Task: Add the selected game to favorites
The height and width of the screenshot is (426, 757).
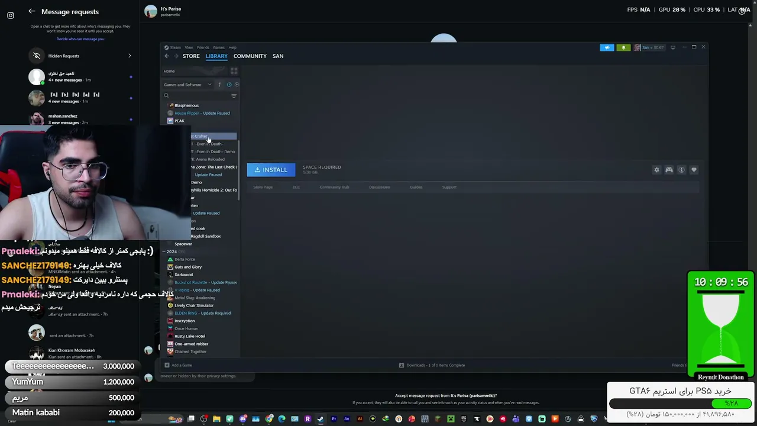Action: tap(694, 170)
